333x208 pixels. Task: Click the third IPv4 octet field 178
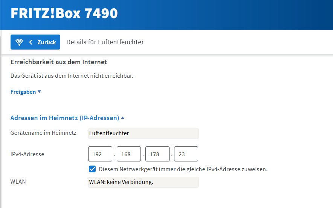pyautogui.click(x=157, y=154)
